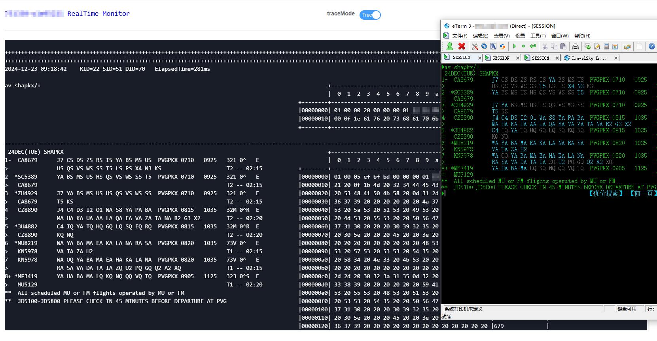Open the 文件(F) menu
The image size is (657, 341).
point(459,36)
